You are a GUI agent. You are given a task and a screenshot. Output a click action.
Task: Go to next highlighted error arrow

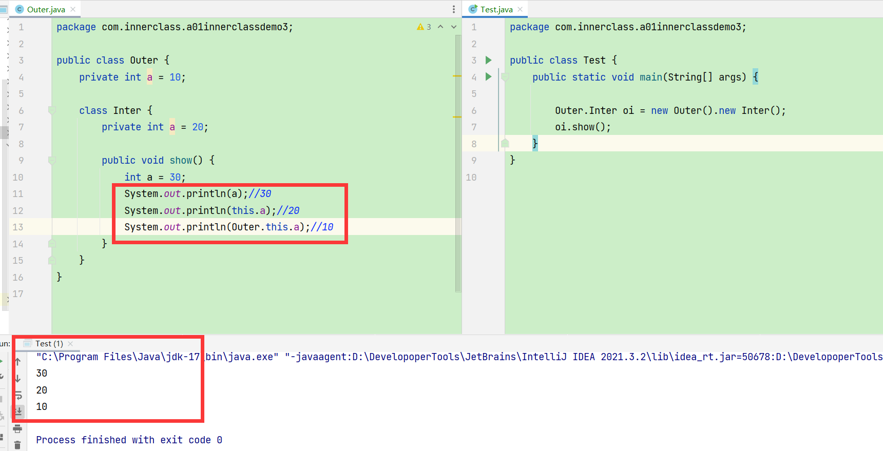454,27
